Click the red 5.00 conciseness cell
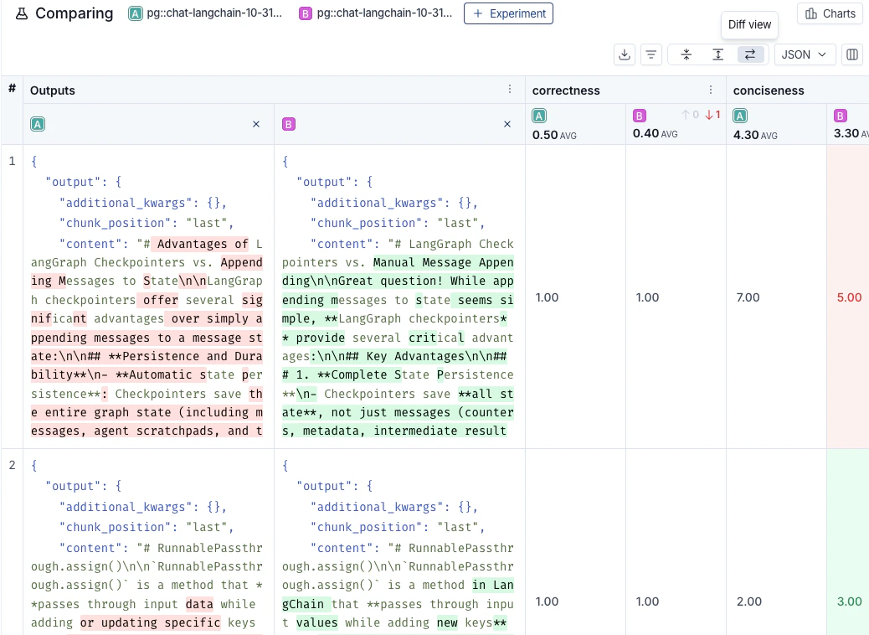The height and width of the screenshot is (635, 869). [848, 297]
